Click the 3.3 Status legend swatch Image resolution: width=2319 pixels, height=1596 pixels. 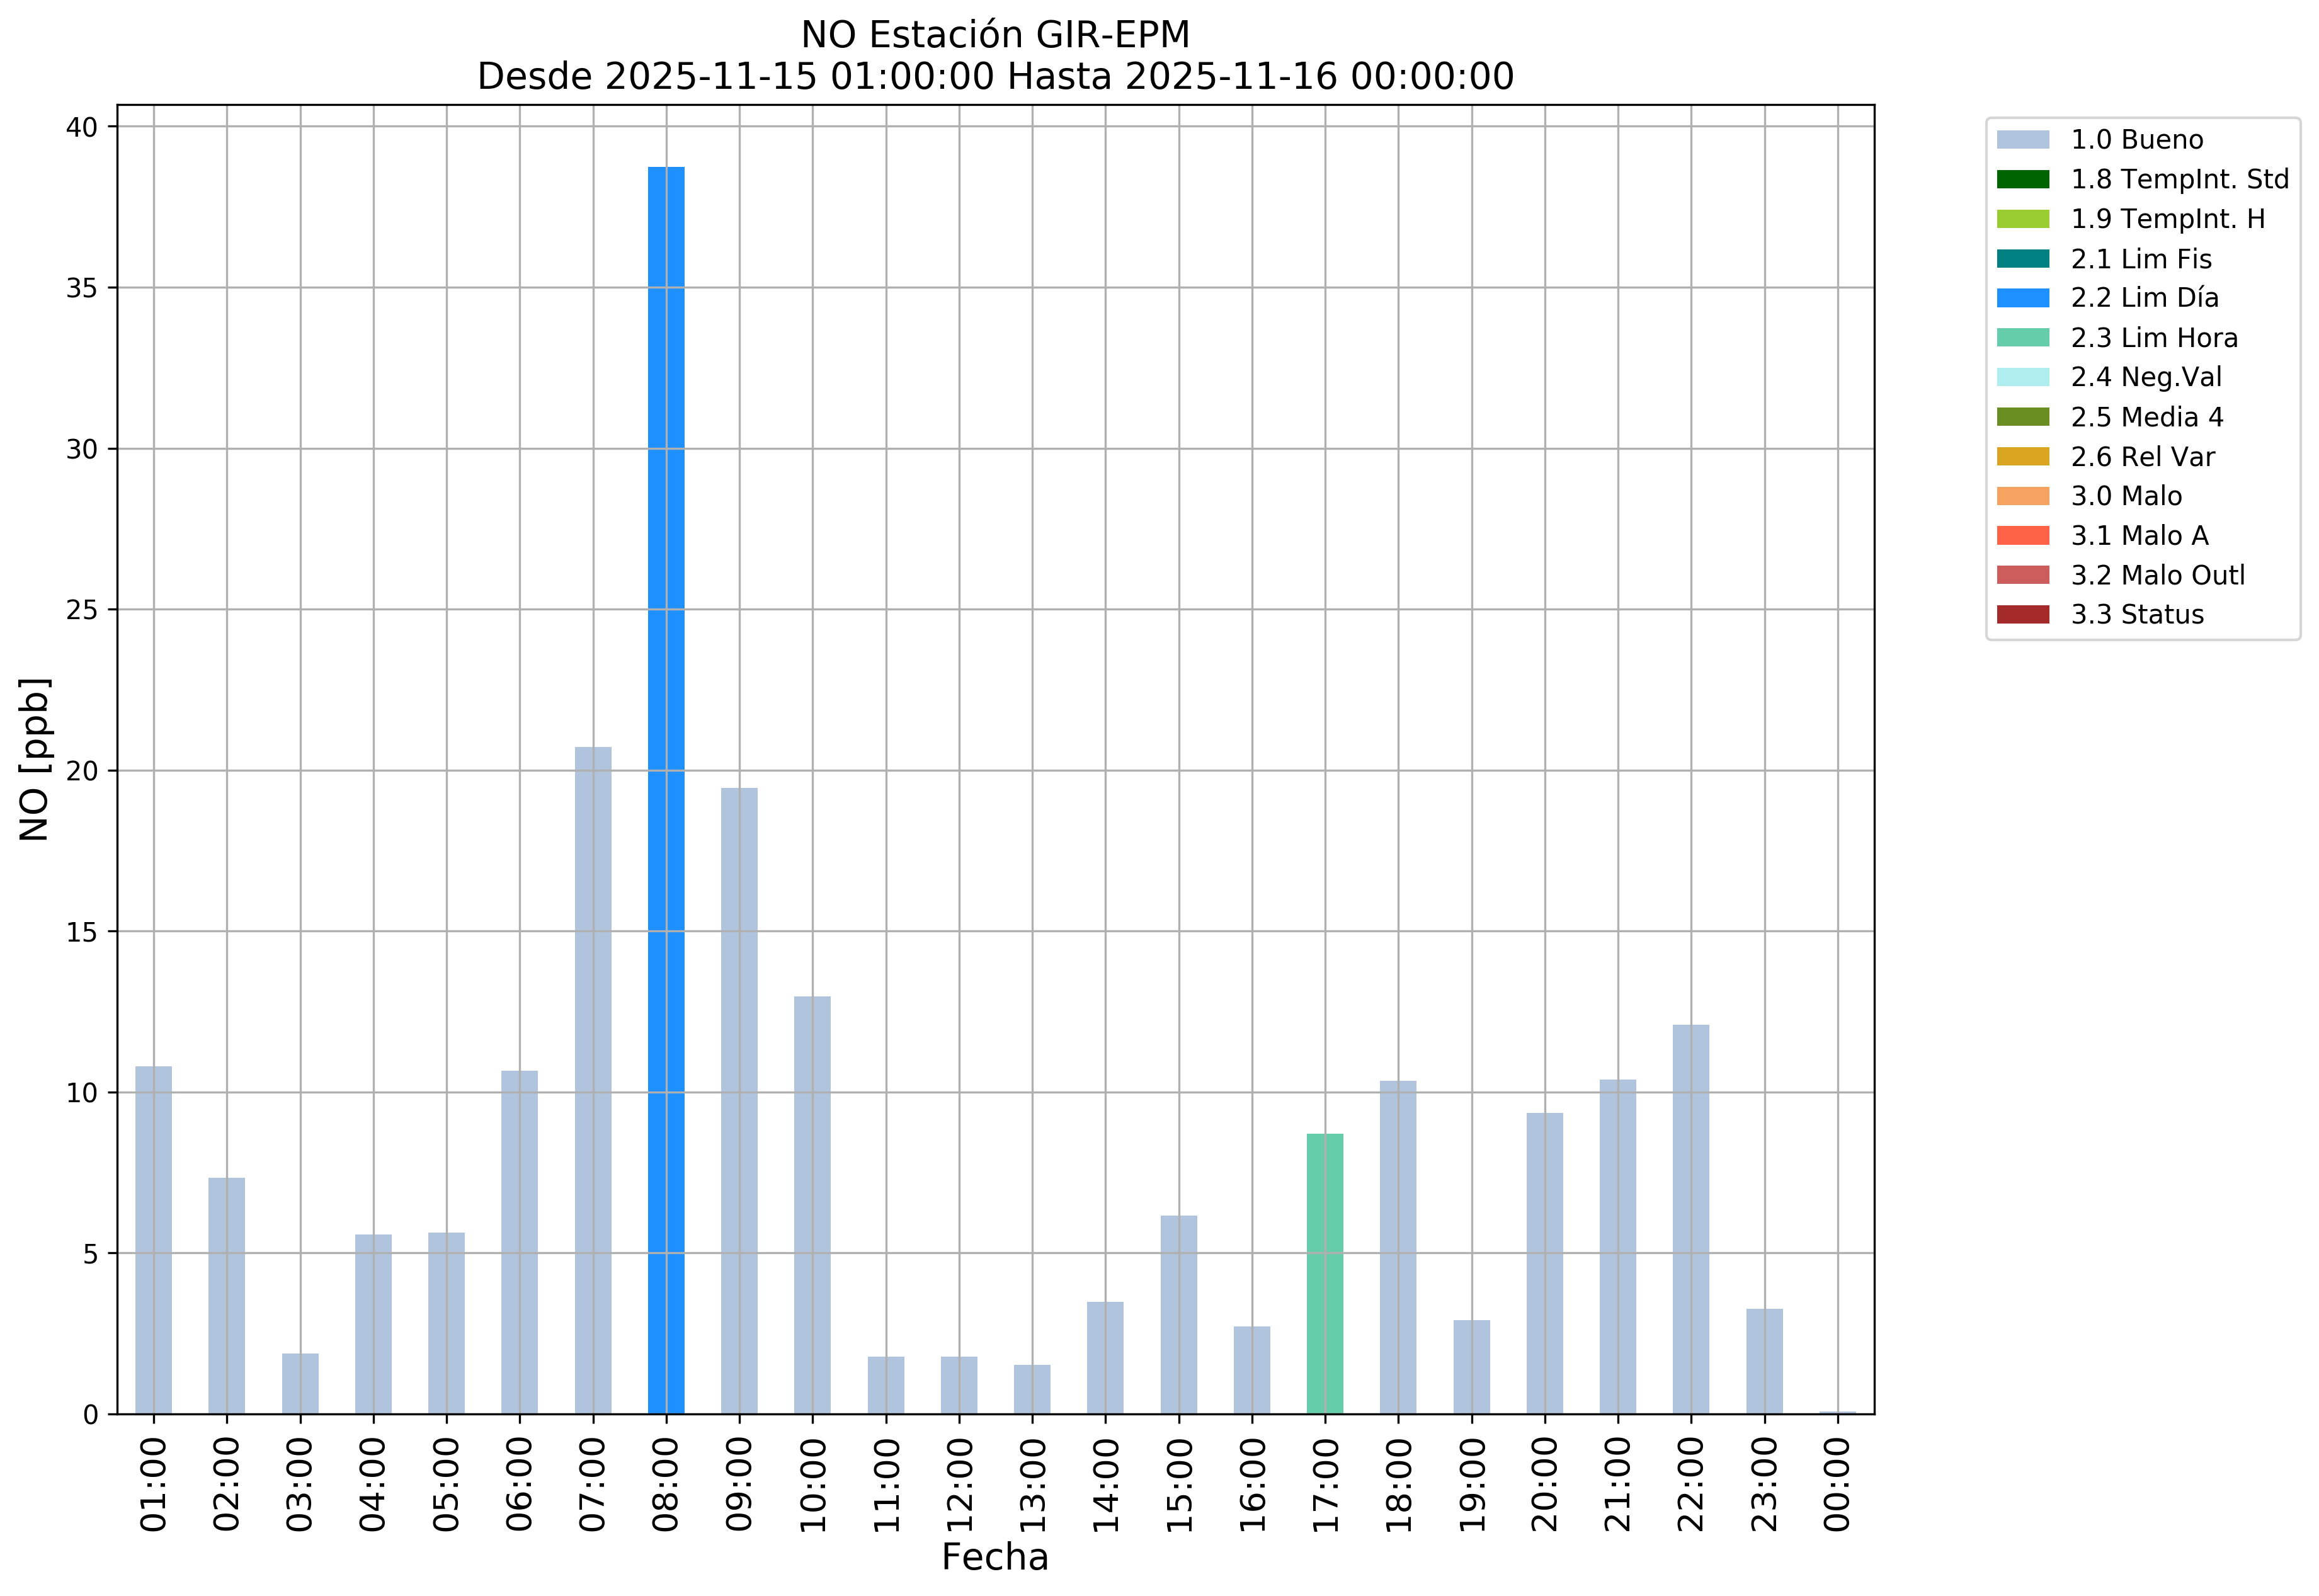point(2022,614)
